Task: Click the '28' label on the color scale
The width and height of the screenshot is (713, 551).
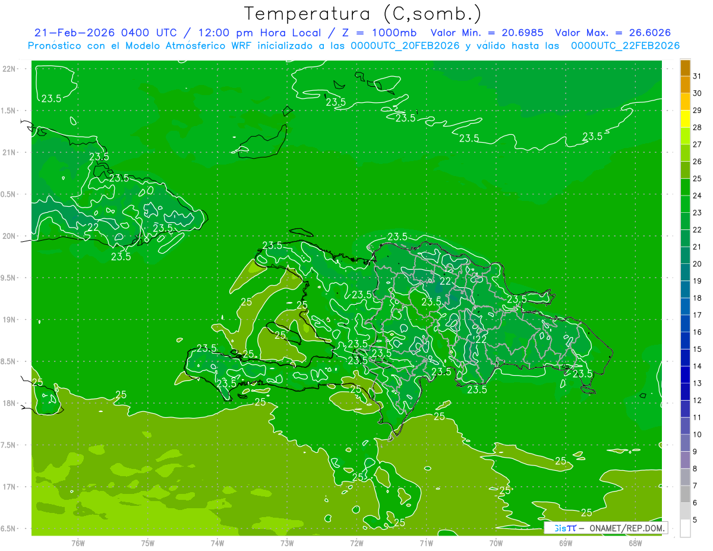Action: (698, 127)
